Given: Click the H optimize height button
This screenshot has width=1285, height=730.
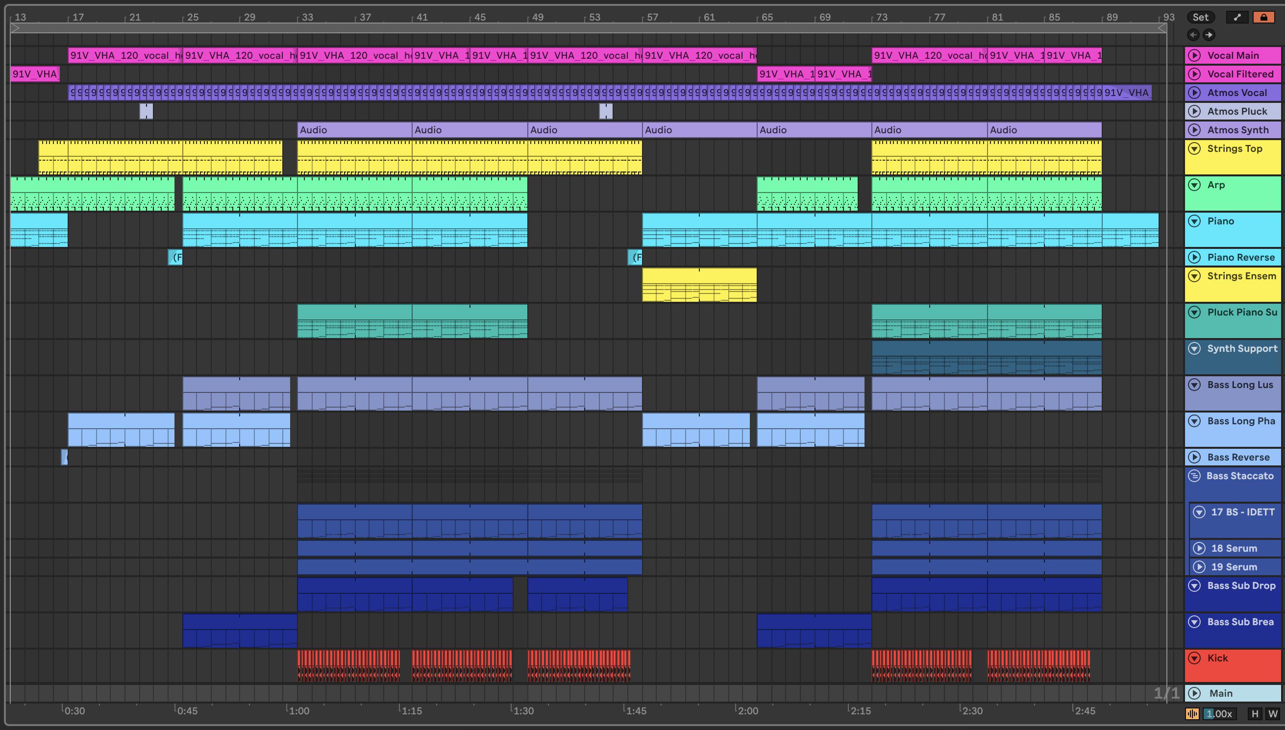Looking at the screenshot, I should click(1255, 713).
